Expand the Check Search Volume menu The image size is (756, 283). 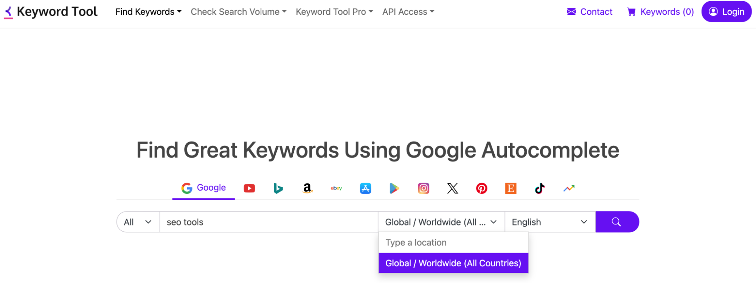[239, 12]
